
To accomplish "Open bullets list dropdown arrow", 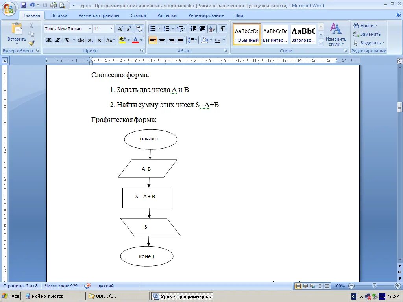I will click(159, 29).
